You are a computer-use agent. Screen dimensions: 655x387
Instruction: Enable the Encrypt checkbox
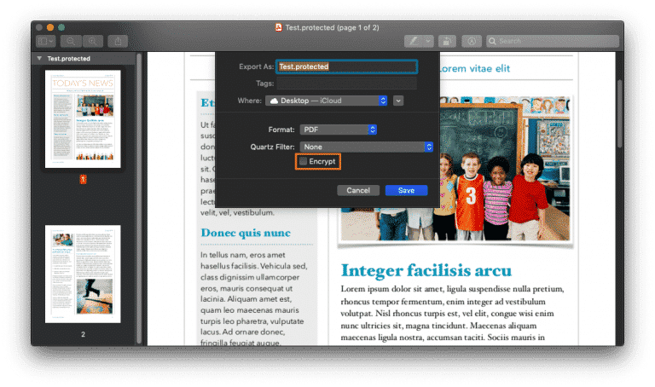[304, 161]
